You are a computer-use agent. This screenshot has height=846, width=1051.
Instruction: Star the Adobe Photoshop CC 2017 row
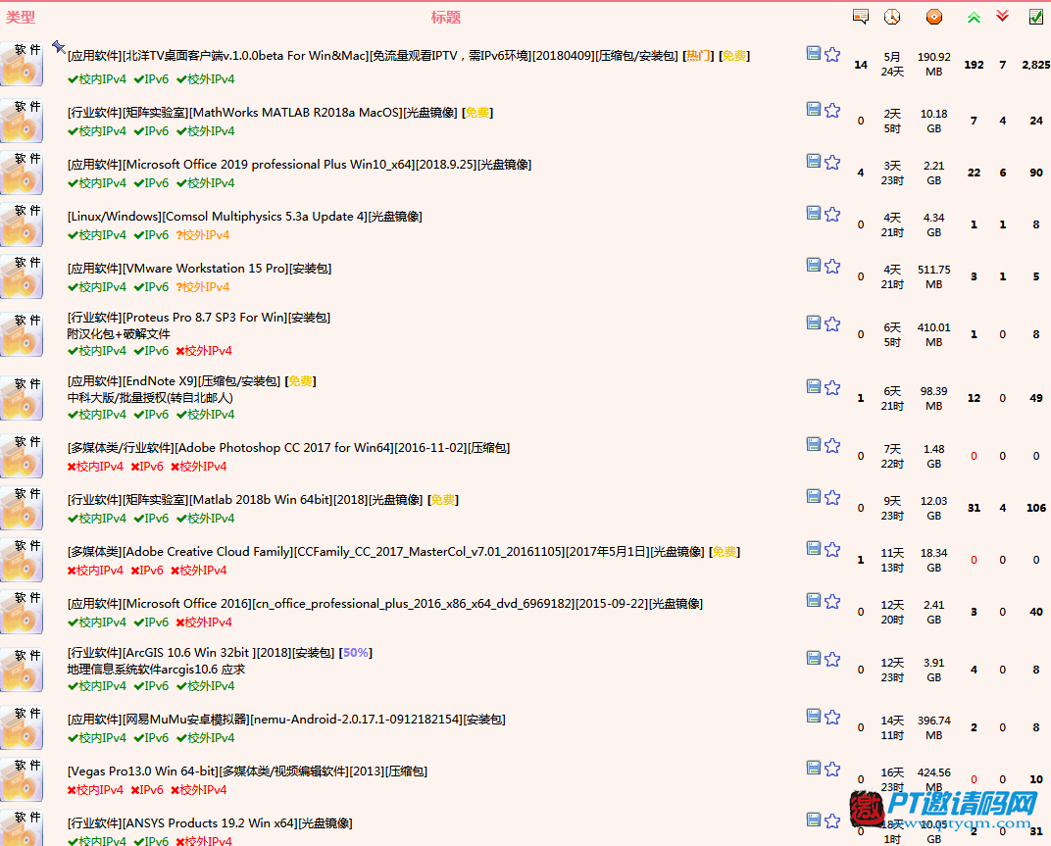(832, 445)
